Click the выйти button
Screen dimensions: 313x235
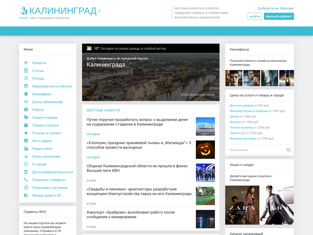pyautogui.click(x=254, y=16)
